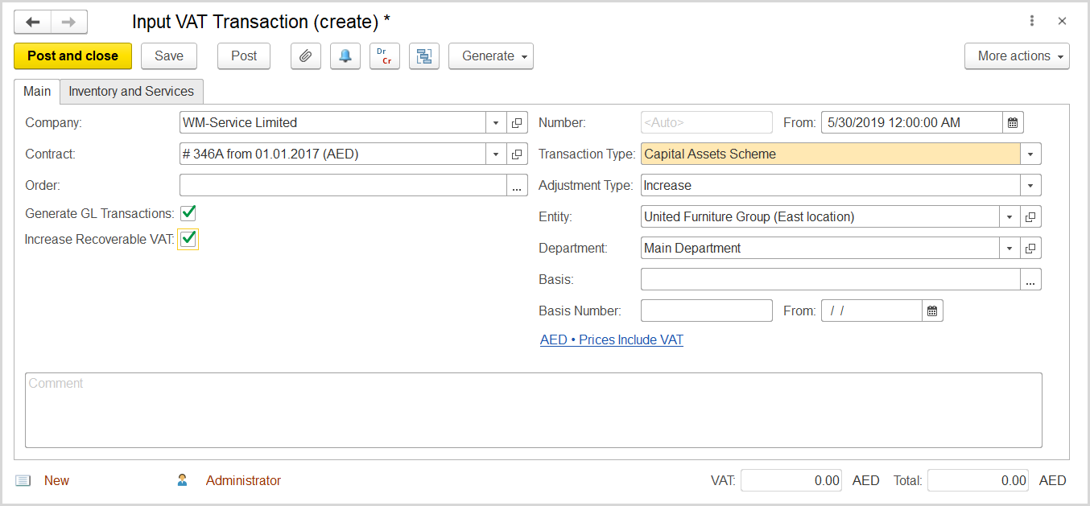Open the AED • Prices Include VAT link
1090x506 pixels.
(612, 340)
